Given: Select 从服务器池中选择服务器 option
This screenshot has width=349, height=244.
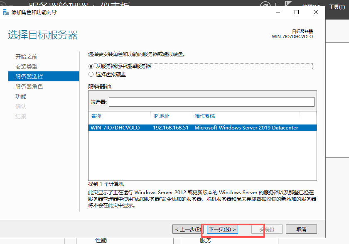Looking at the screenshot, I should click(x=91, y=66).
